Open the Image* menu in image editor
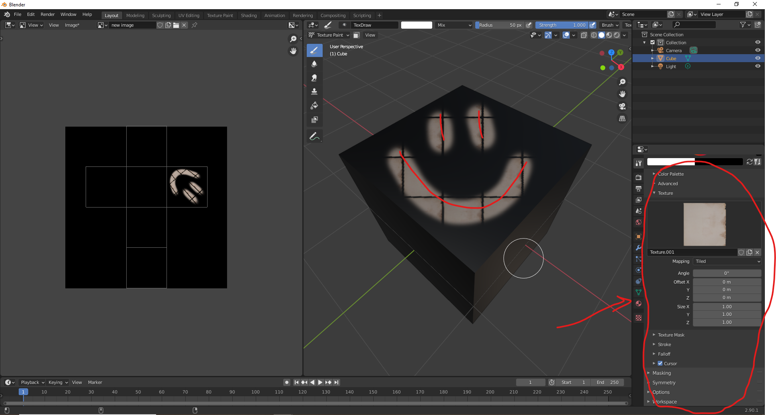The height and width of the screenshot is (415, 776). [72, 25]
